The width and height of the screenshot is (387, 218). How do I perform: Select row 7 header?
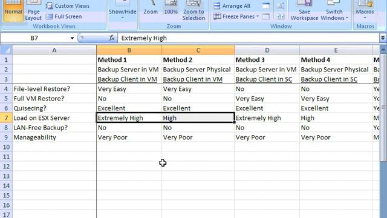[x=6, y=118]
